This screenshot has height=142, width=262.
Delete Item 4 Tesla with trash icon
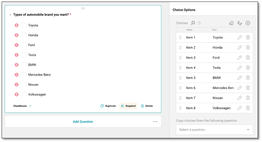248,68
